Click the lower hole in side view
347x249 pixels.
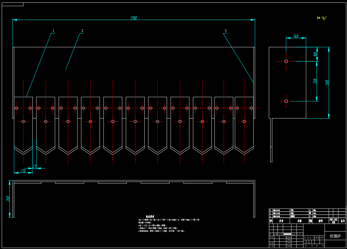coord(286,101)
